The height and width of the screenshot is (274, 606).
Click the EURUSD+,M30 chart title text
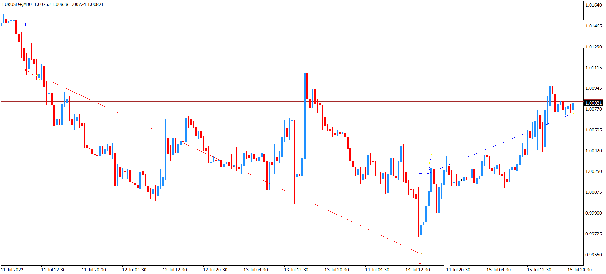click(x=17, y=4)
